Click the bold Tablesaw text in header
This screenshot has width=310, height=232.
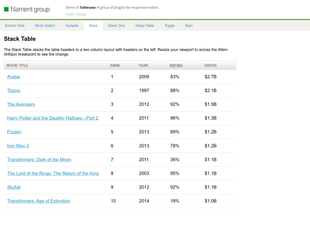(88, 7)
